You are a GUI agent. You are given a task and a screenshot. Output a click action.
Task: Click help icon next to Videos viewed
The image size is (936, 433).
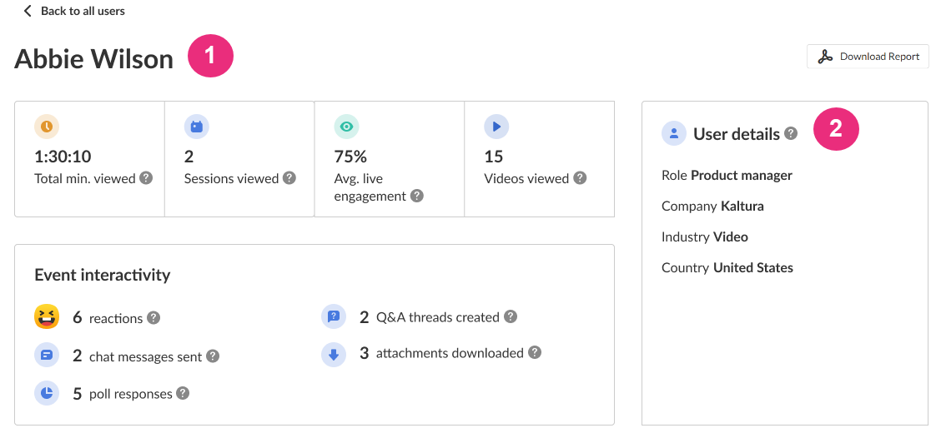click(580, 178)
